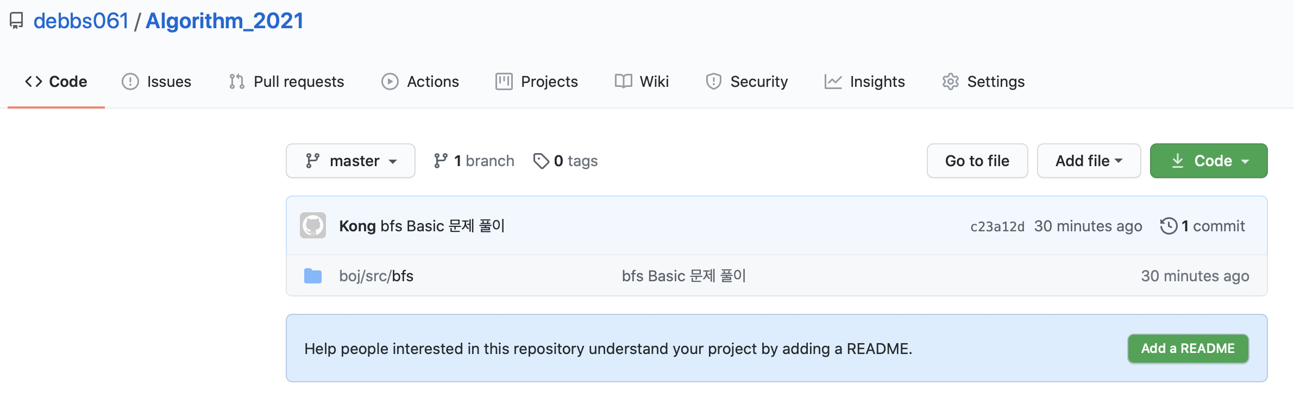The image size is (1294, 417).
Task: Open the green Code download dropdown
Action: pos(1209,161)
